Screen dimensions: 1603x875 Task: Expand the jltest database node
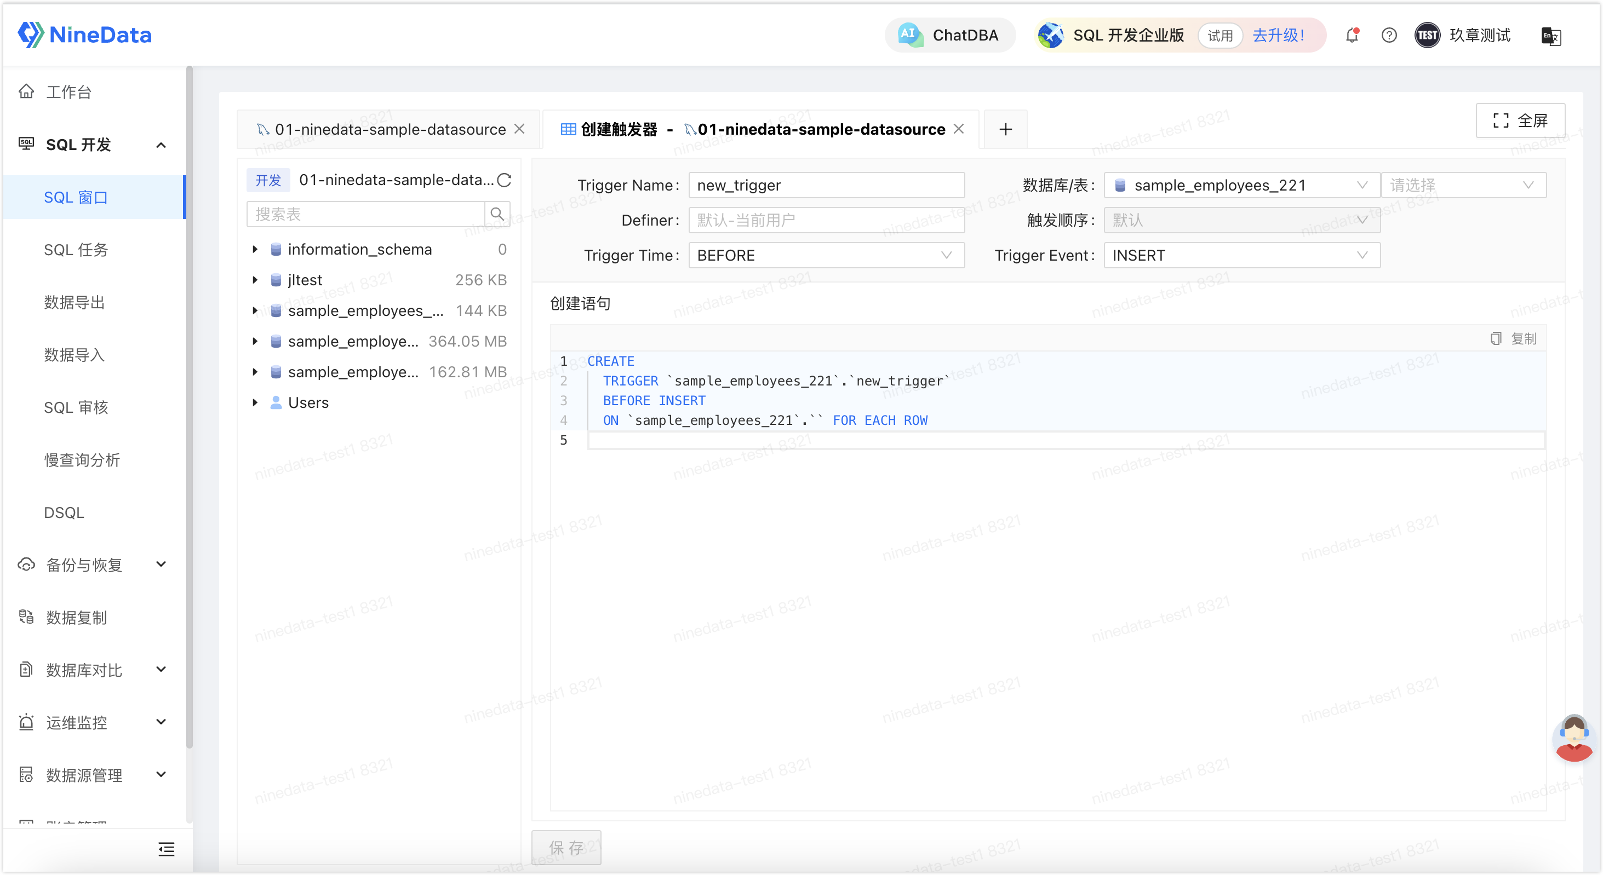pyautogui.click(x=255, y=280)
